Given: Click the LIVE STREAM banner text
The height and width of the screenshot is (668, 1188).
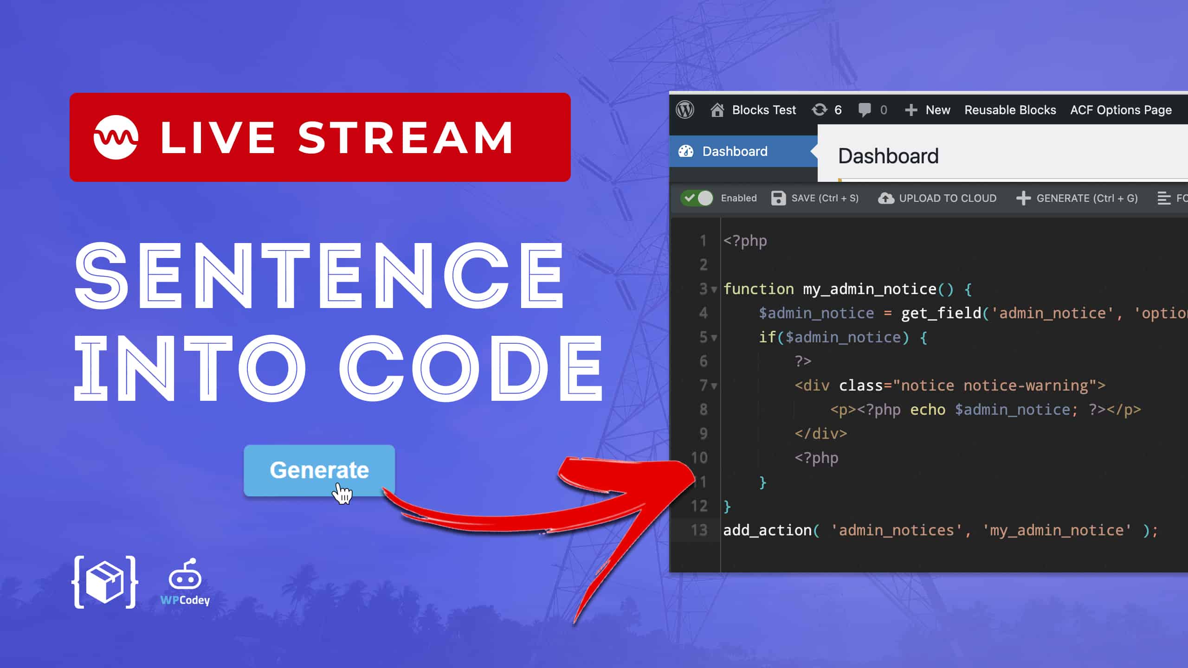Looking at the screenshot, I should tap(337, 137).
